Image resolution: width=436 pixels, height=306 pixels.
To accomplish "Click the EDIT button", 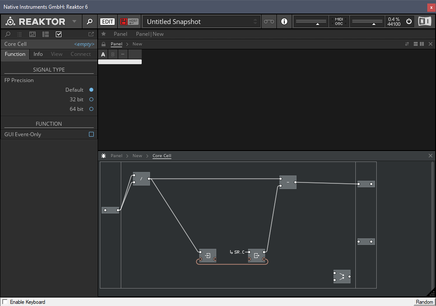I will (x=107, y=21).
